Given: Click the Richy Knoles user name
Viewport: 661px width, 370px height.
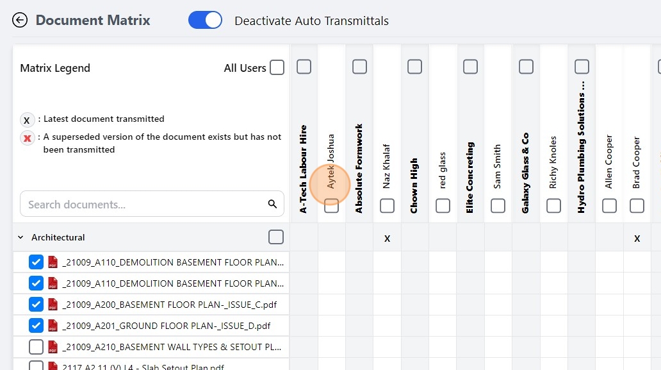Looking at the screenshot, I should coord(553,162).
